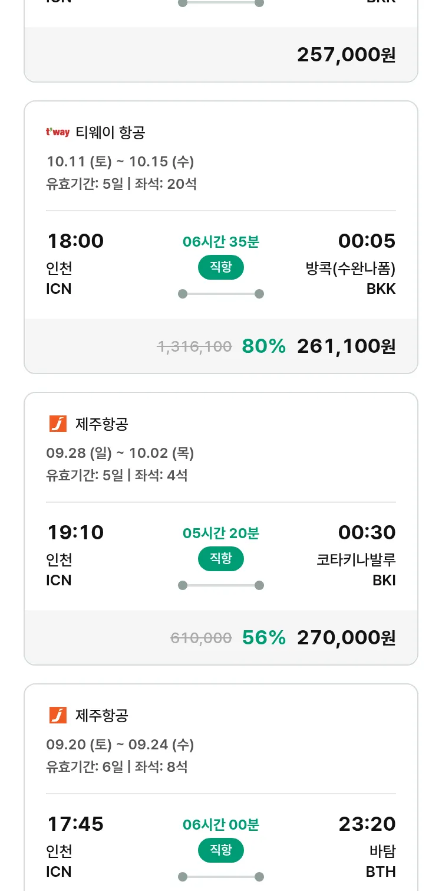The image size is (442, 891).
Task: Tap the 코타키나발루 destination
Action: (x=356, y=560)
